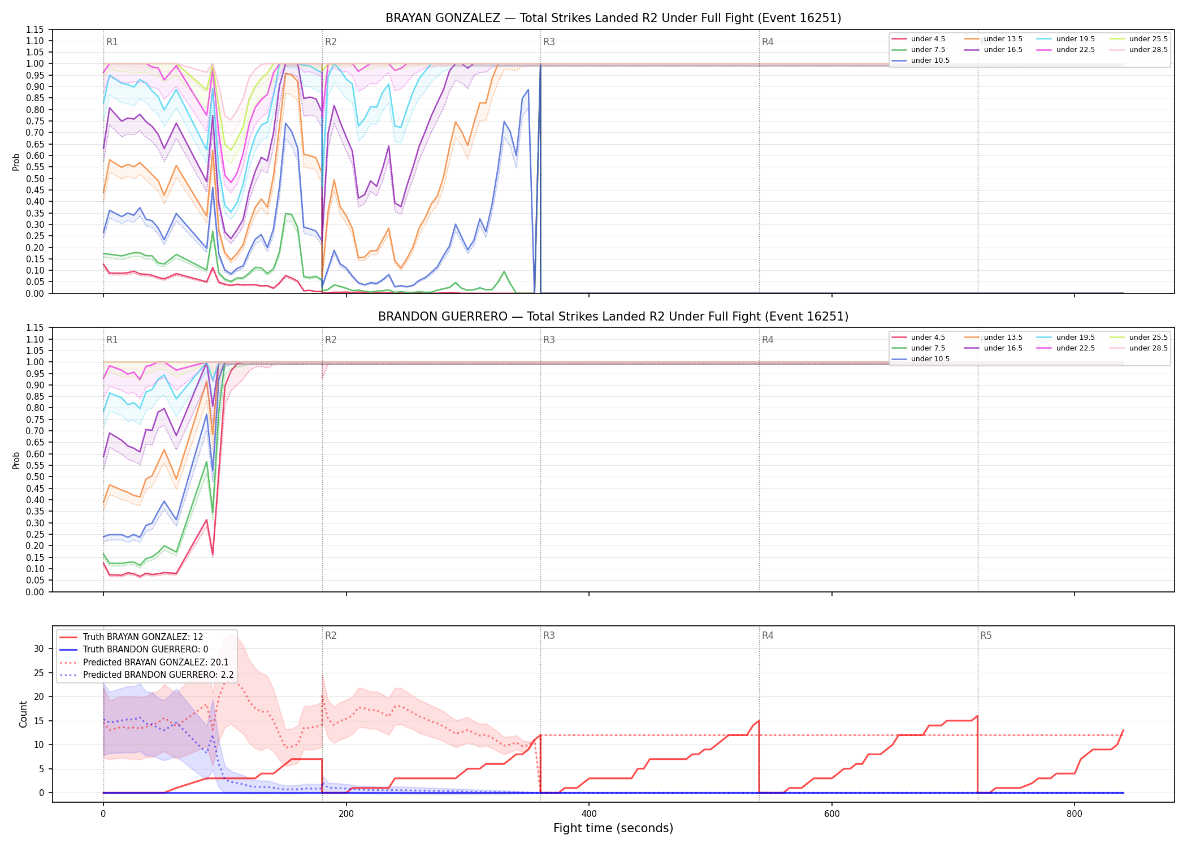Click the 30 tick label on Count axis
The width and height of the screenshot is (1187, 848).
[38, 649]
